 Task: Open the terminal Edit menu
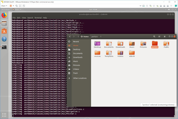19,18
